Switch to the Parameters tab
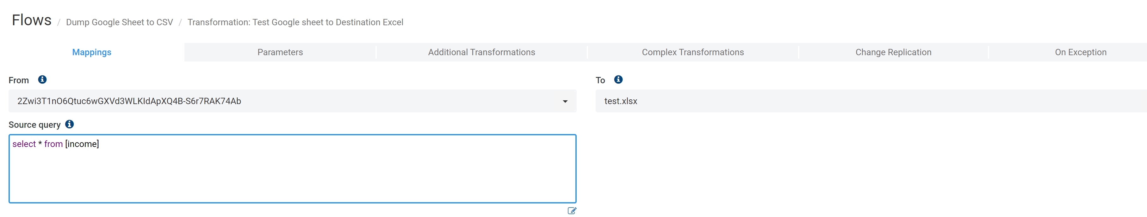This screenshot has height=217, width=1147. tap(280, 52)
